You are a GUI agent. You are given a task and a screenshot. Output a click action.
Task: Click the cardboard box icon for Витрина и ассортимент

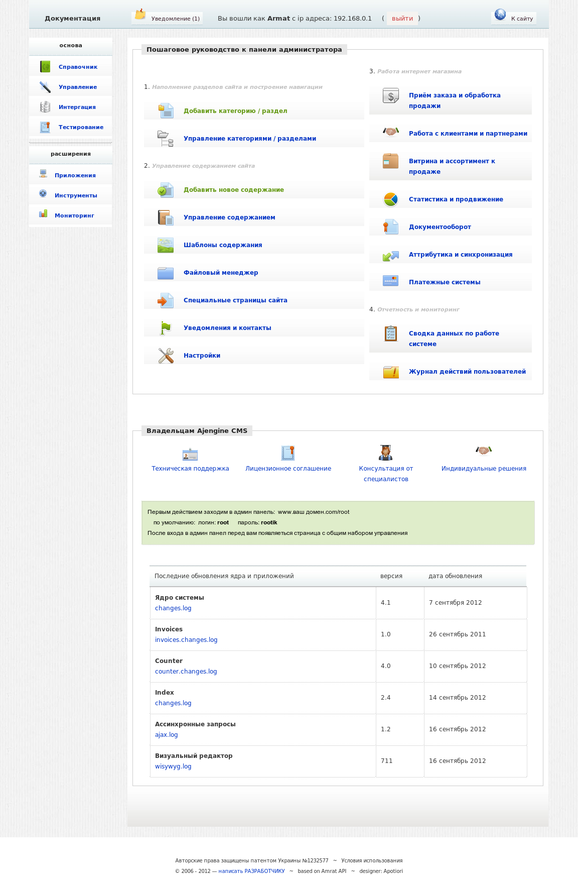point(391,161)
